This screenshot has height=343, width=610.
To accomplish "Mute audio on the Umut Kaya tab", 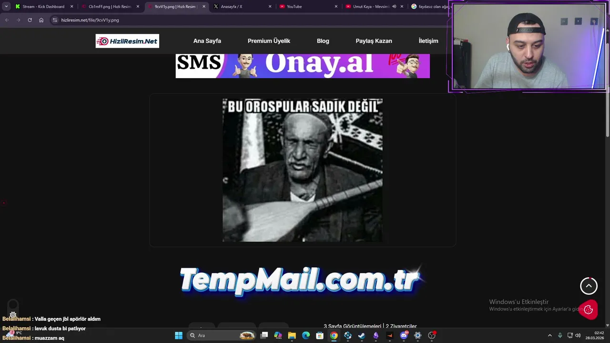I will (394, 7).
